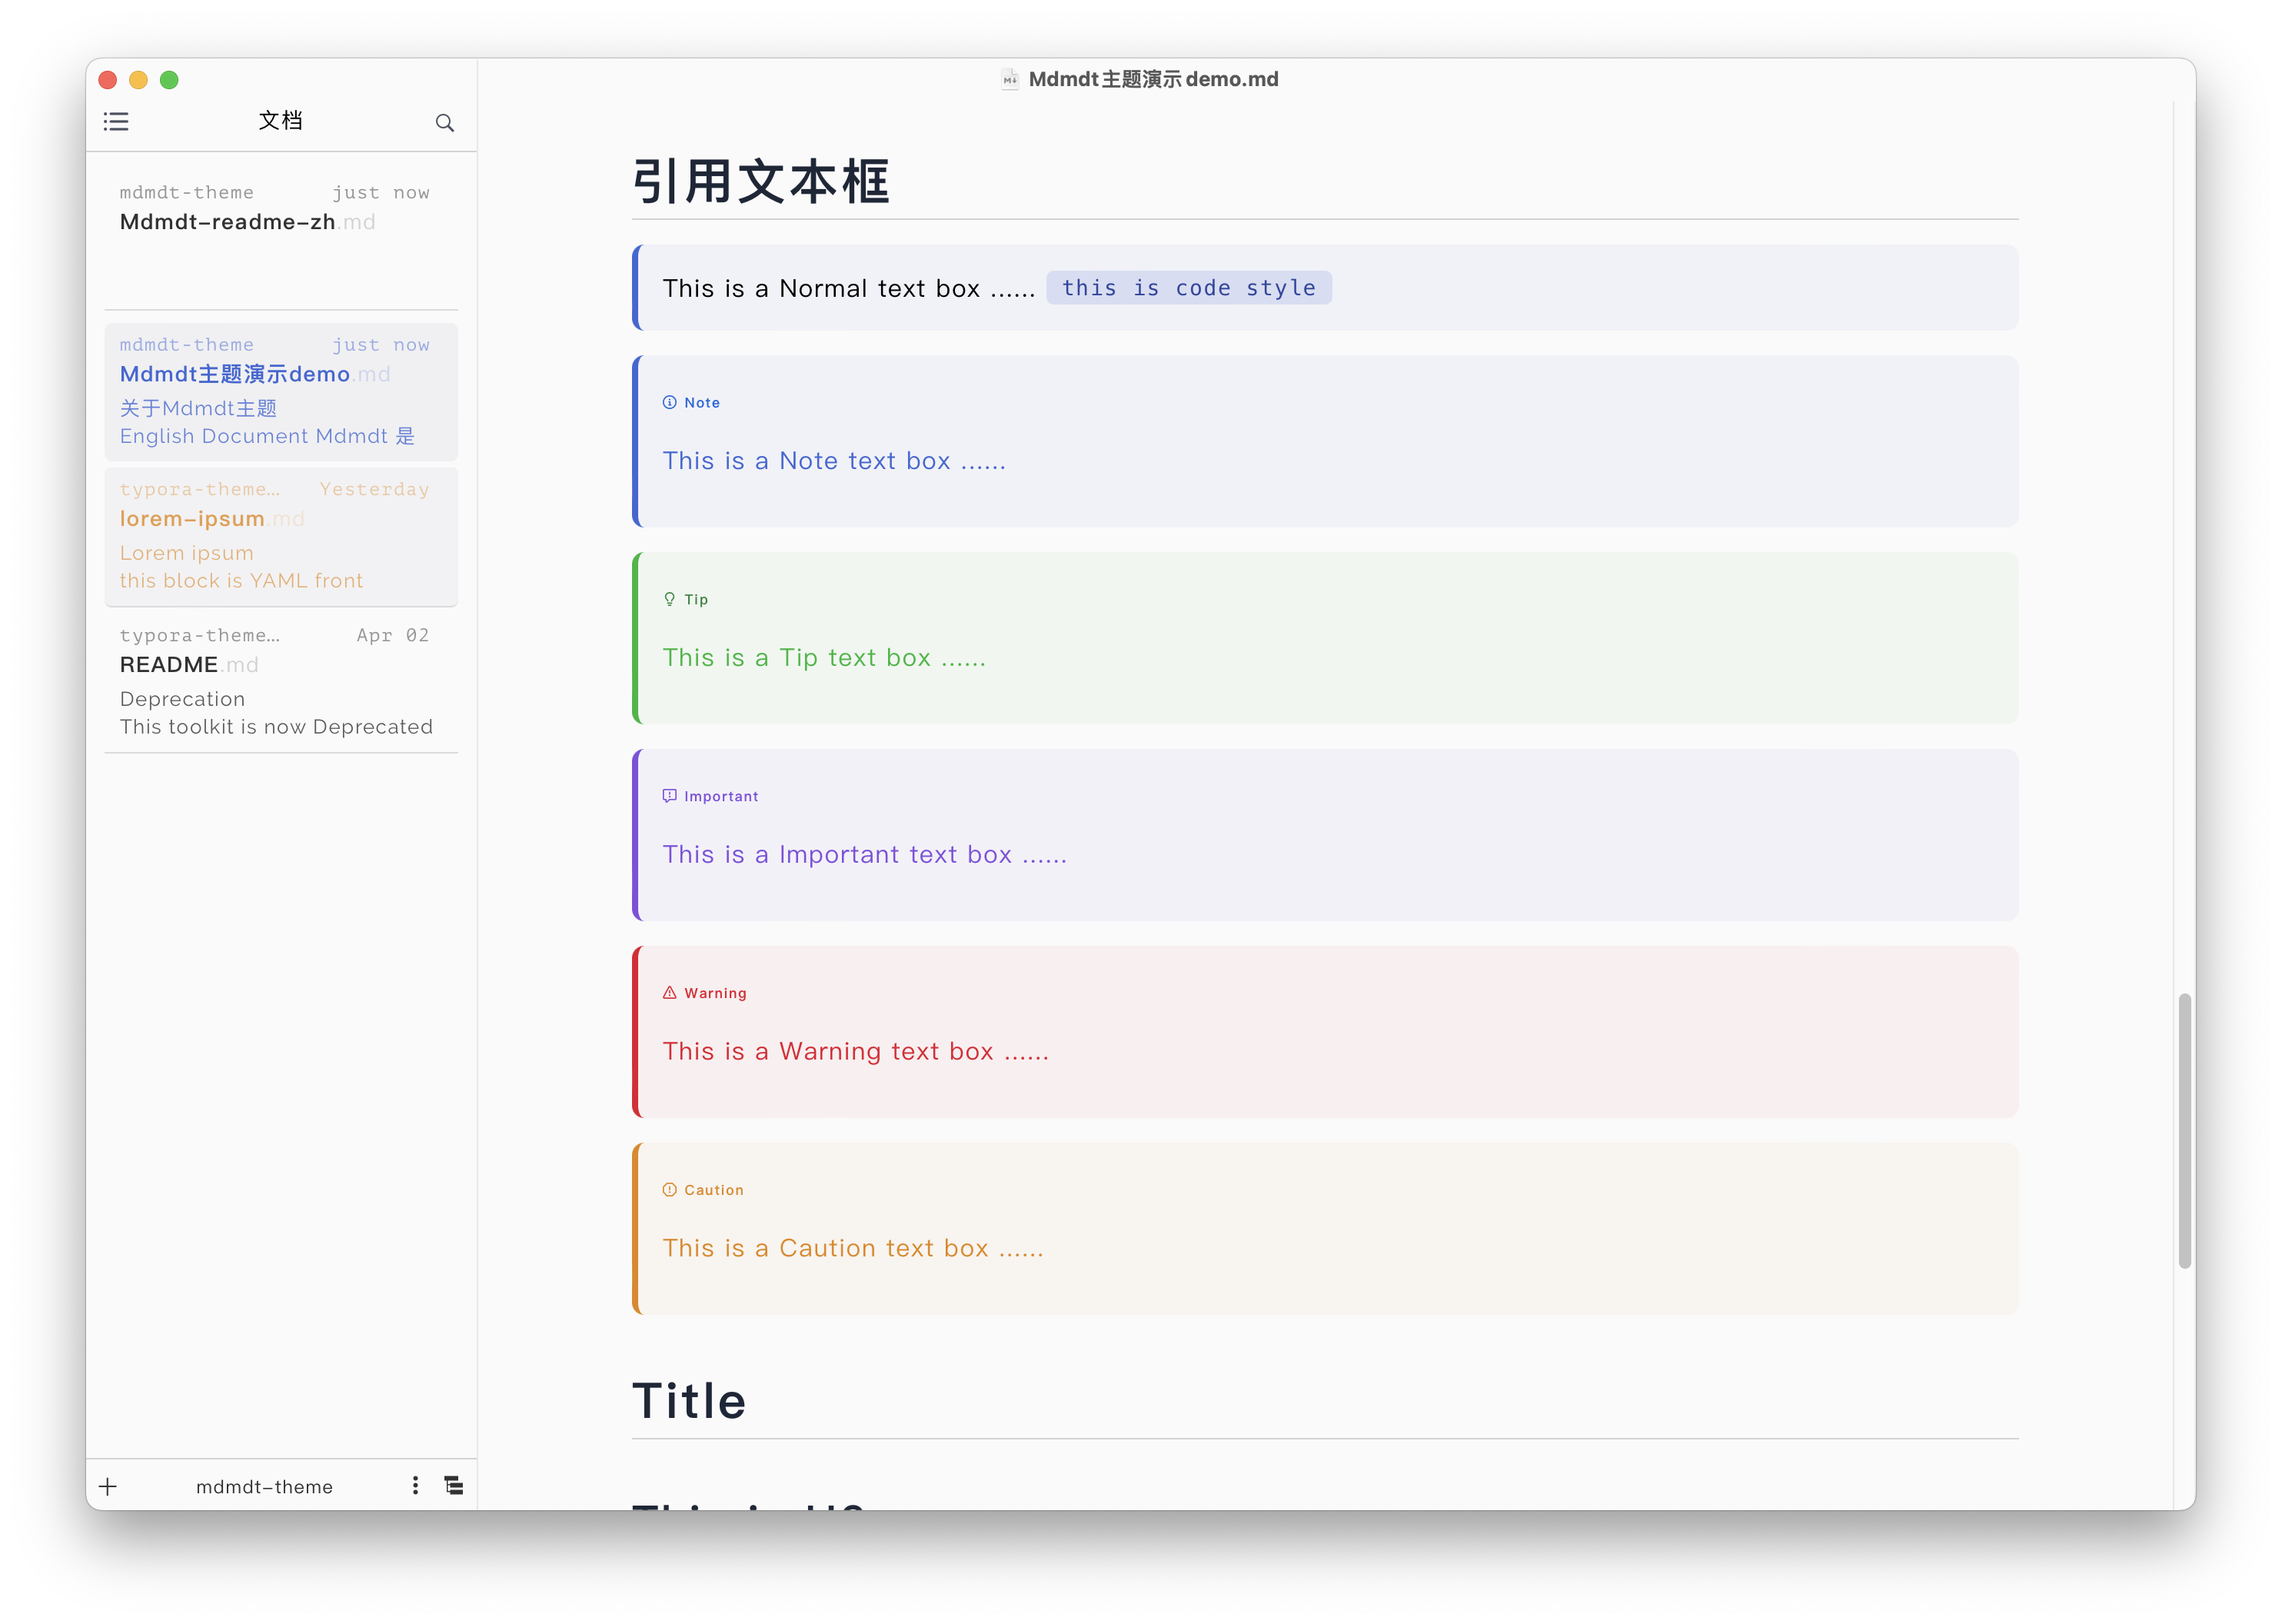Click 'This is a Important text box' text

[x=864, y=855]
